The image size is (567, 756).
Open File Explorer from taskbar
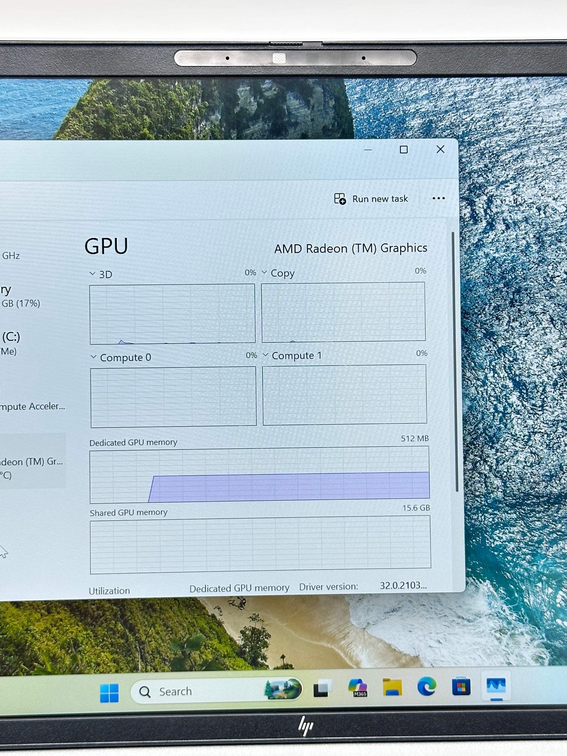pos(392,687)
